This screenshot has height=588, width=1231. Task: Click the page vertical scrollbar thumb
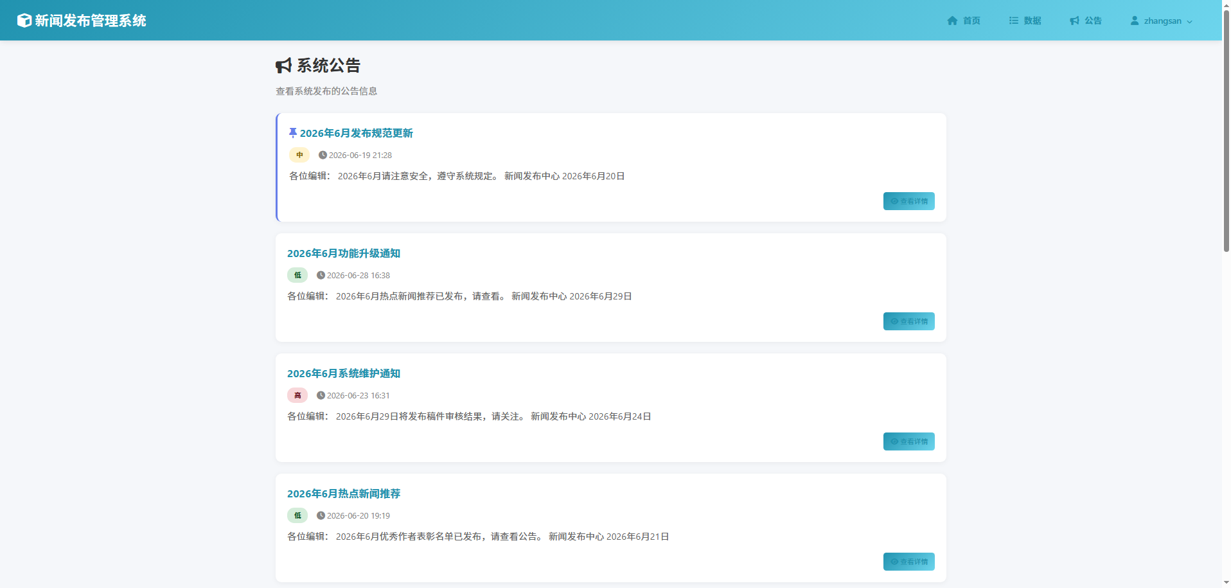[x=1226, y=131]
